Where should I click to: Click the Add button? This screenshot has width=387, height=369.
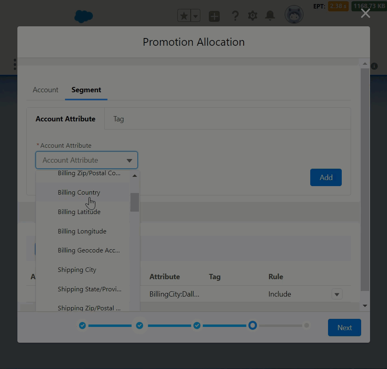tap(326, 178)
